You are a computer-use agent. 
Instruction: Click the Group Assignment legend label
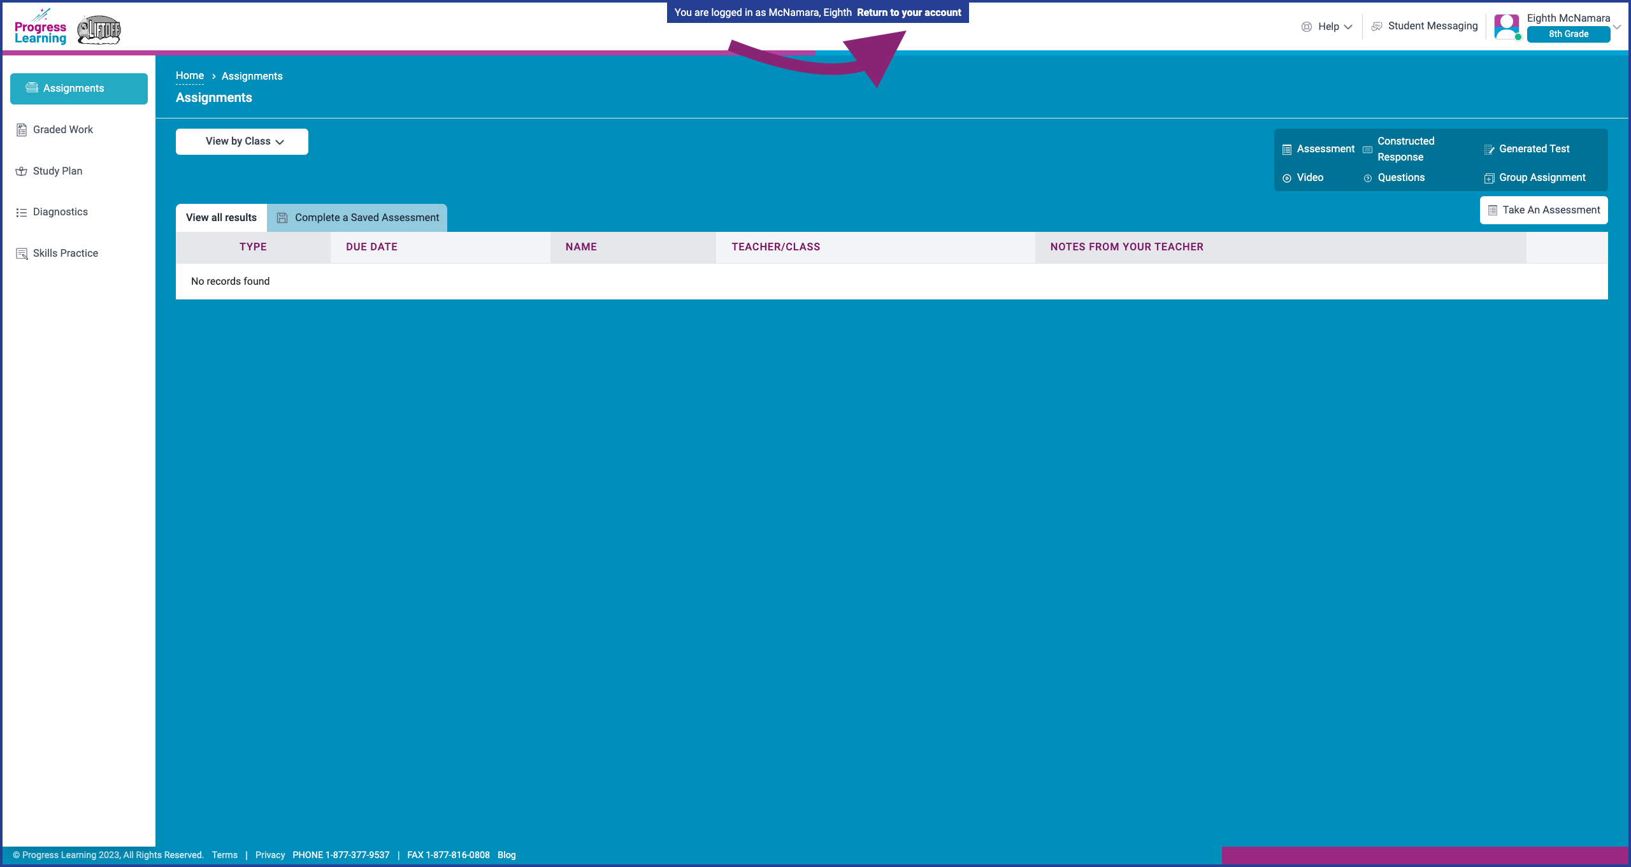click(x=1542, y=178)
